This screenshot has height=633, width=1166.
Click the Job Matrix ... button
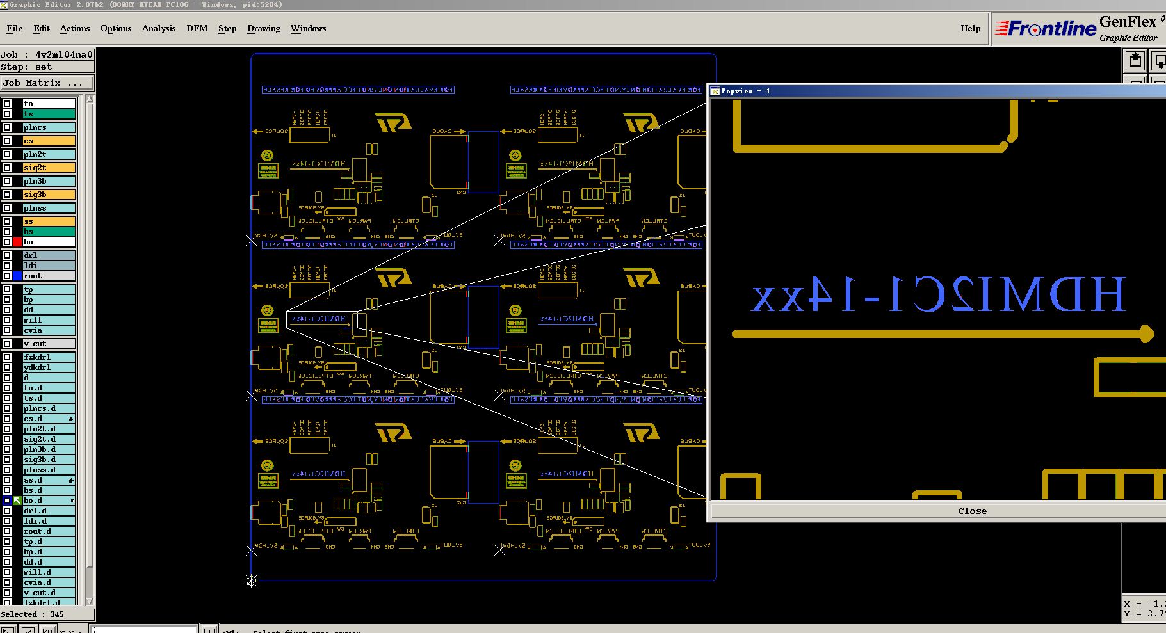pos(47,83)
